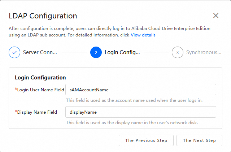Go to the Server Connection step label
Image resolution: width=231 pixels, height=152 pixels.
click(40, 52)
